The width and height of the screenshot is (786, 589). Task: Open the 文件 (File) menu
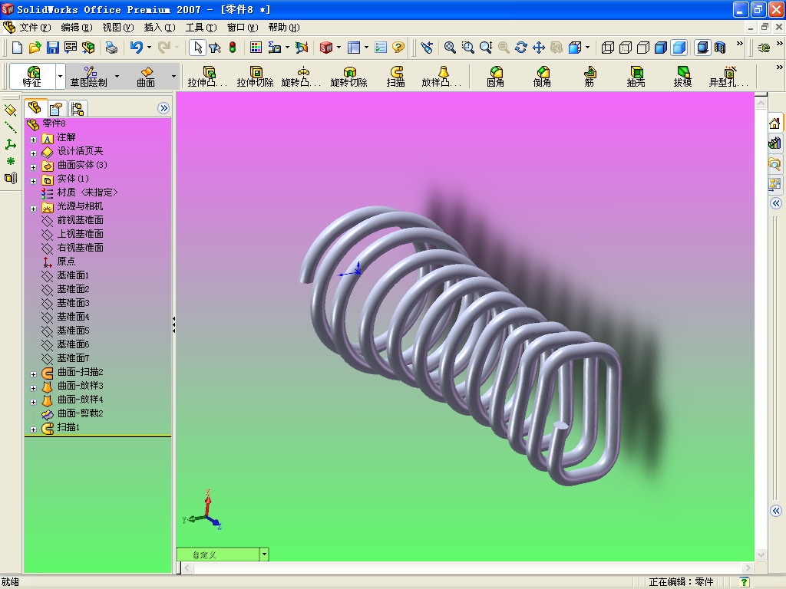tap(35, 28)
